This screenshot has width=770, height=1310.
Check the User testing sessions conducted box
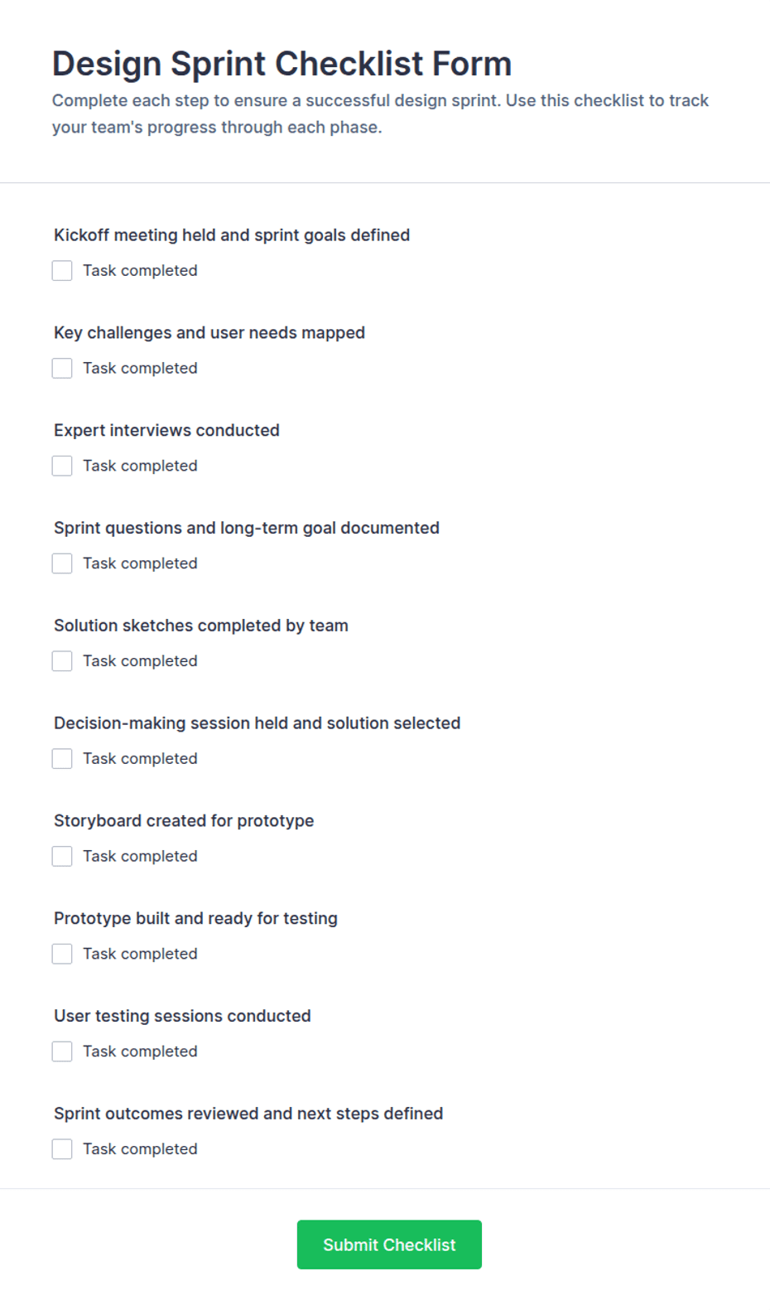click(x=62, y=1051)
